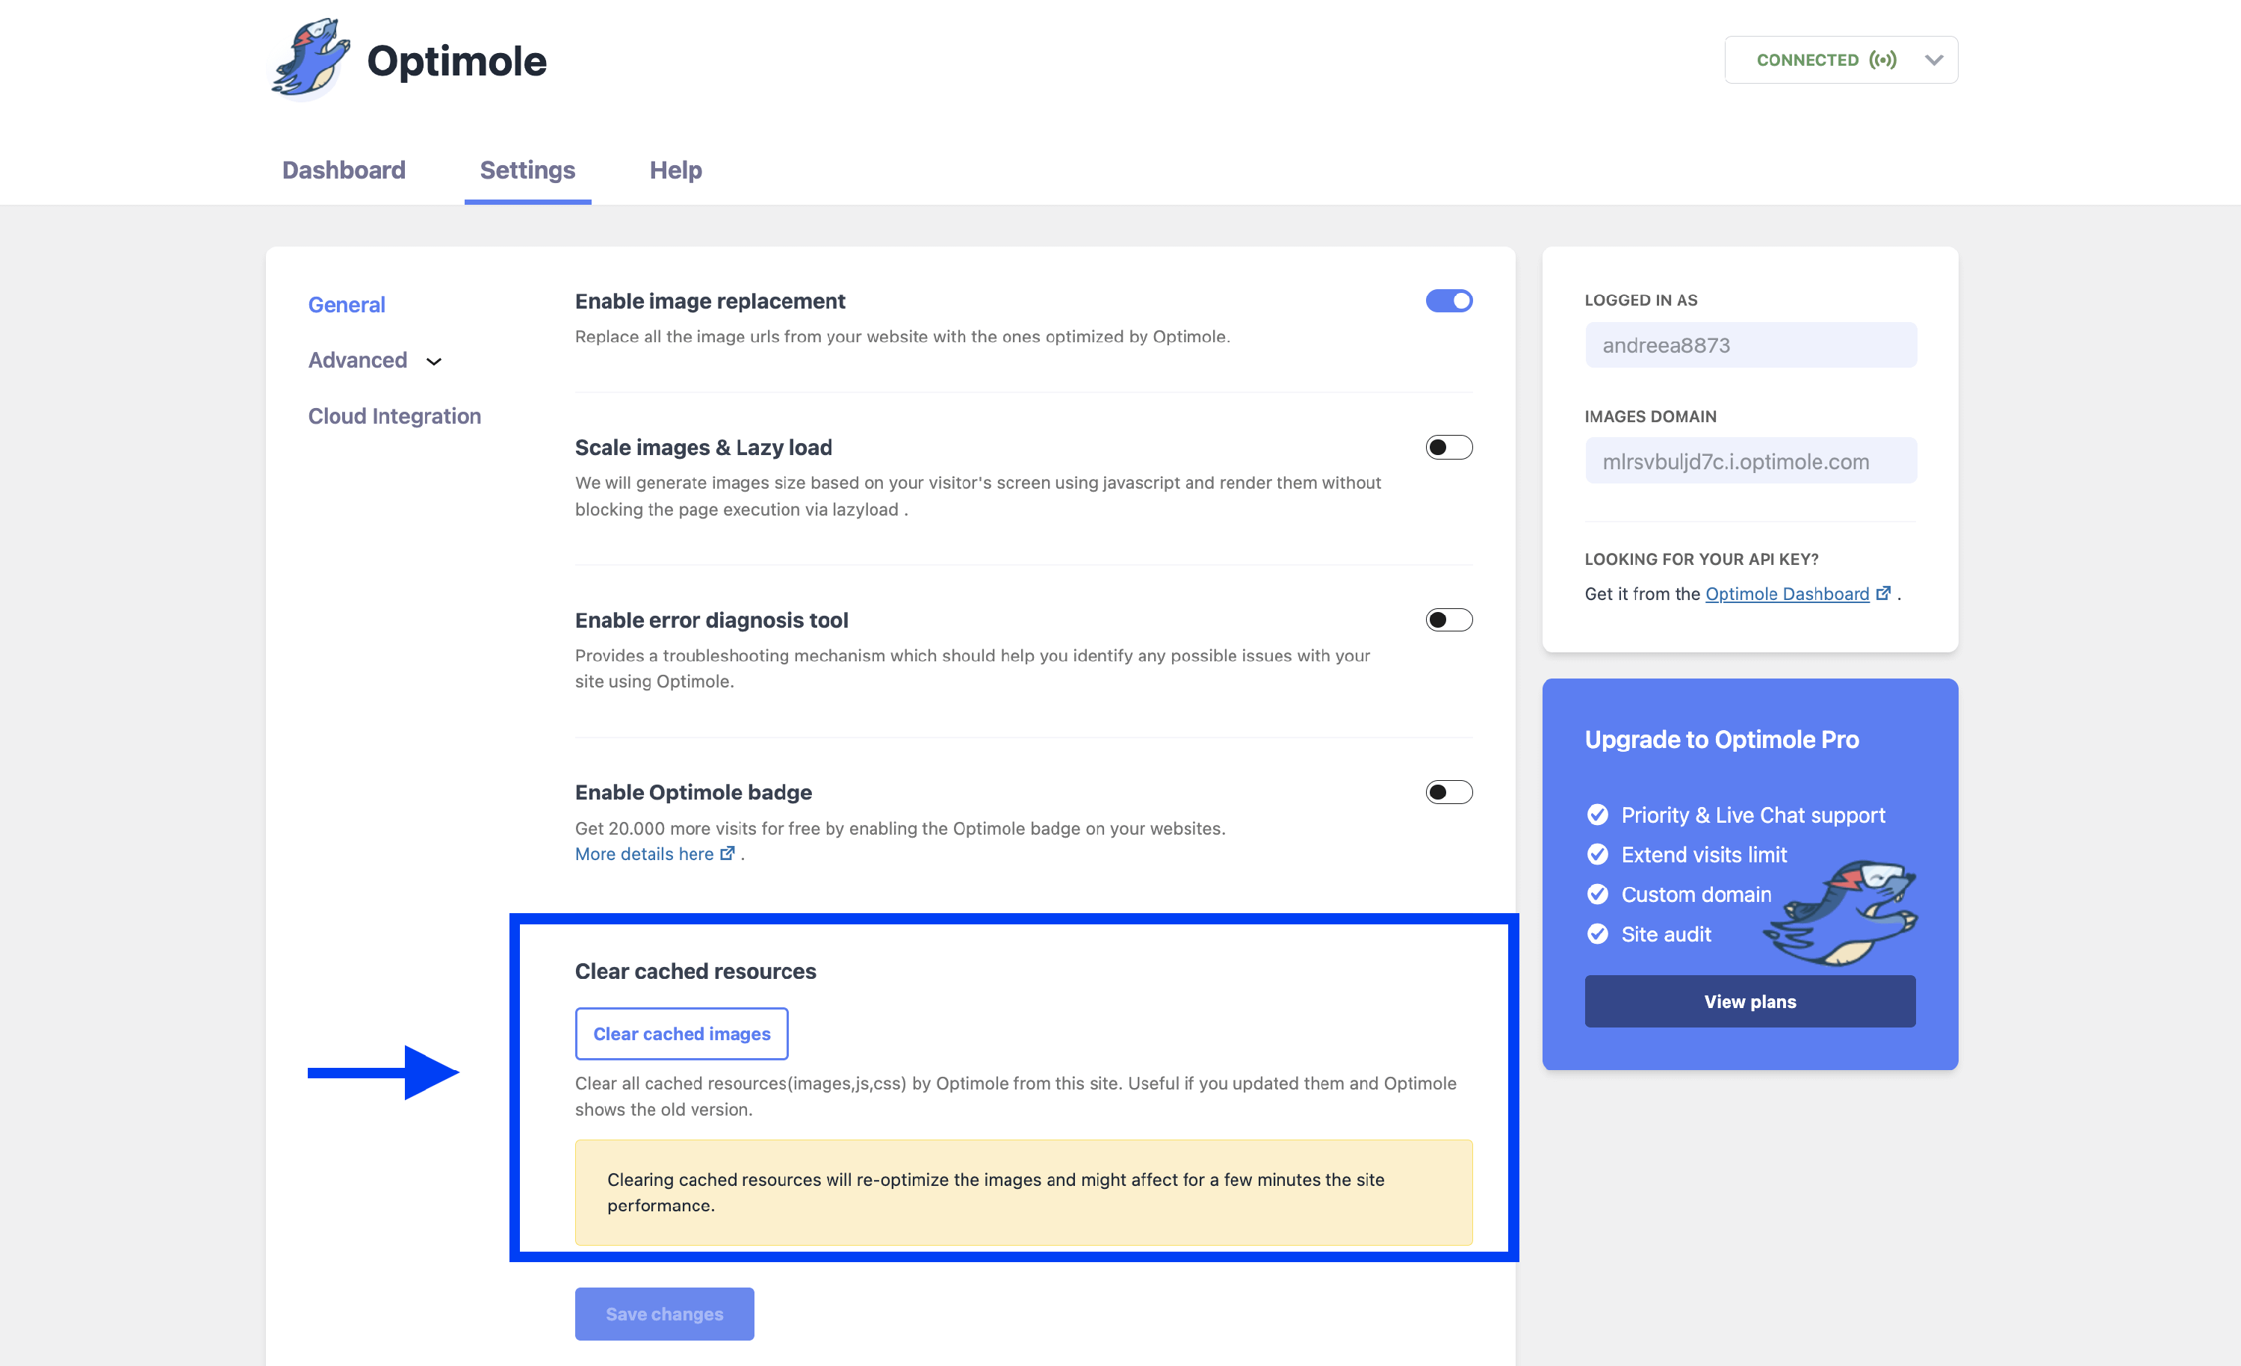Open the Optimole Dashboard link
Image resolution: width=2241 pixels, height=1366 pixels.
1786,594
